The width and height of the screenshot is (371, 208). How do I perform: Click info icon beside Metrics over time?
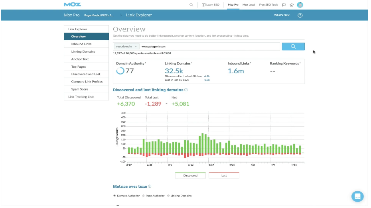point(150,186)
